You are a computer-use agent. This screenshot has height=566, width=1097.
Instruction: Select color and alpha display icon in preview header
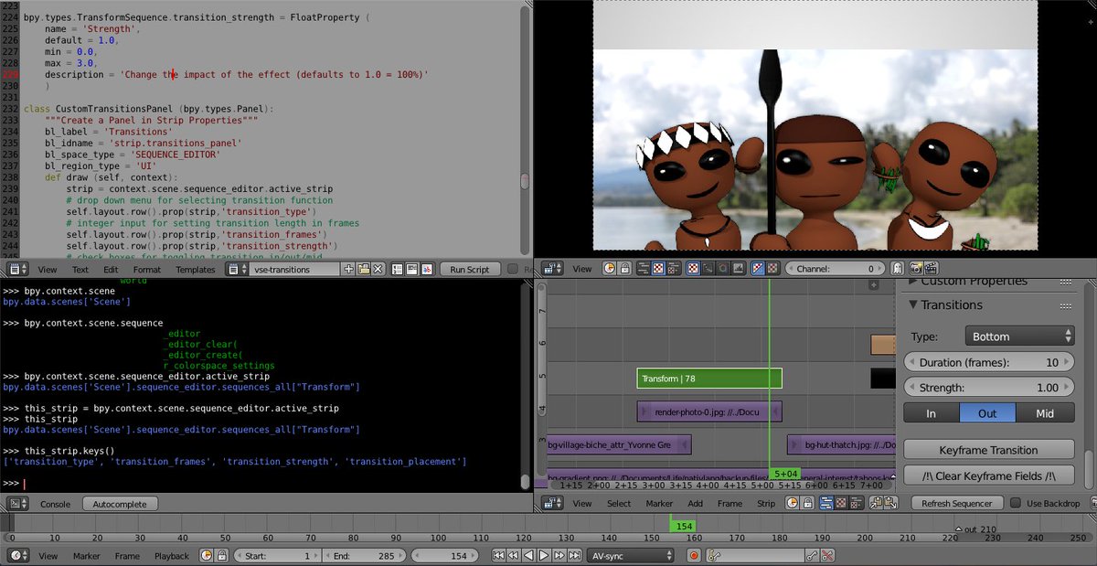coord(758,268)
